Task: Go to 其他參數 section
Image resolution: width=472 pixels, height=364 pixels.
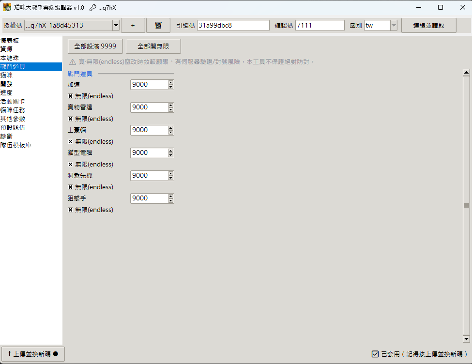Action: click(31, 119)
